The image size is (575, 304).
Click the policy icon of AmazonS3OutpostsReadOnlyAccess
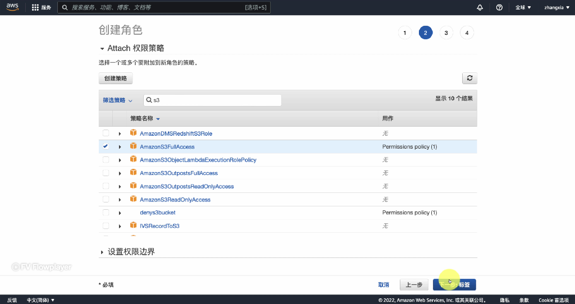[x=134, y=186]
